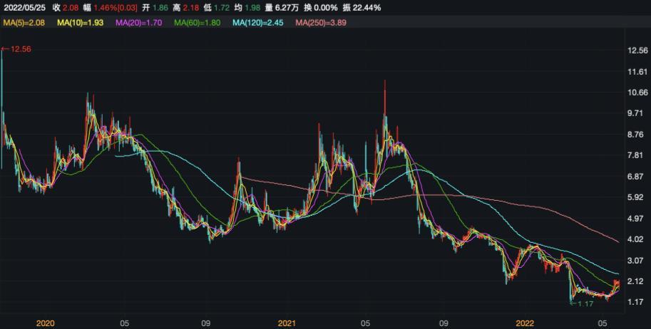Image resolution: width=651 pixels, height=329 pixels.
Task: Select the MA(10)=1.93 indicator label
Action: [x=80, y=22]
